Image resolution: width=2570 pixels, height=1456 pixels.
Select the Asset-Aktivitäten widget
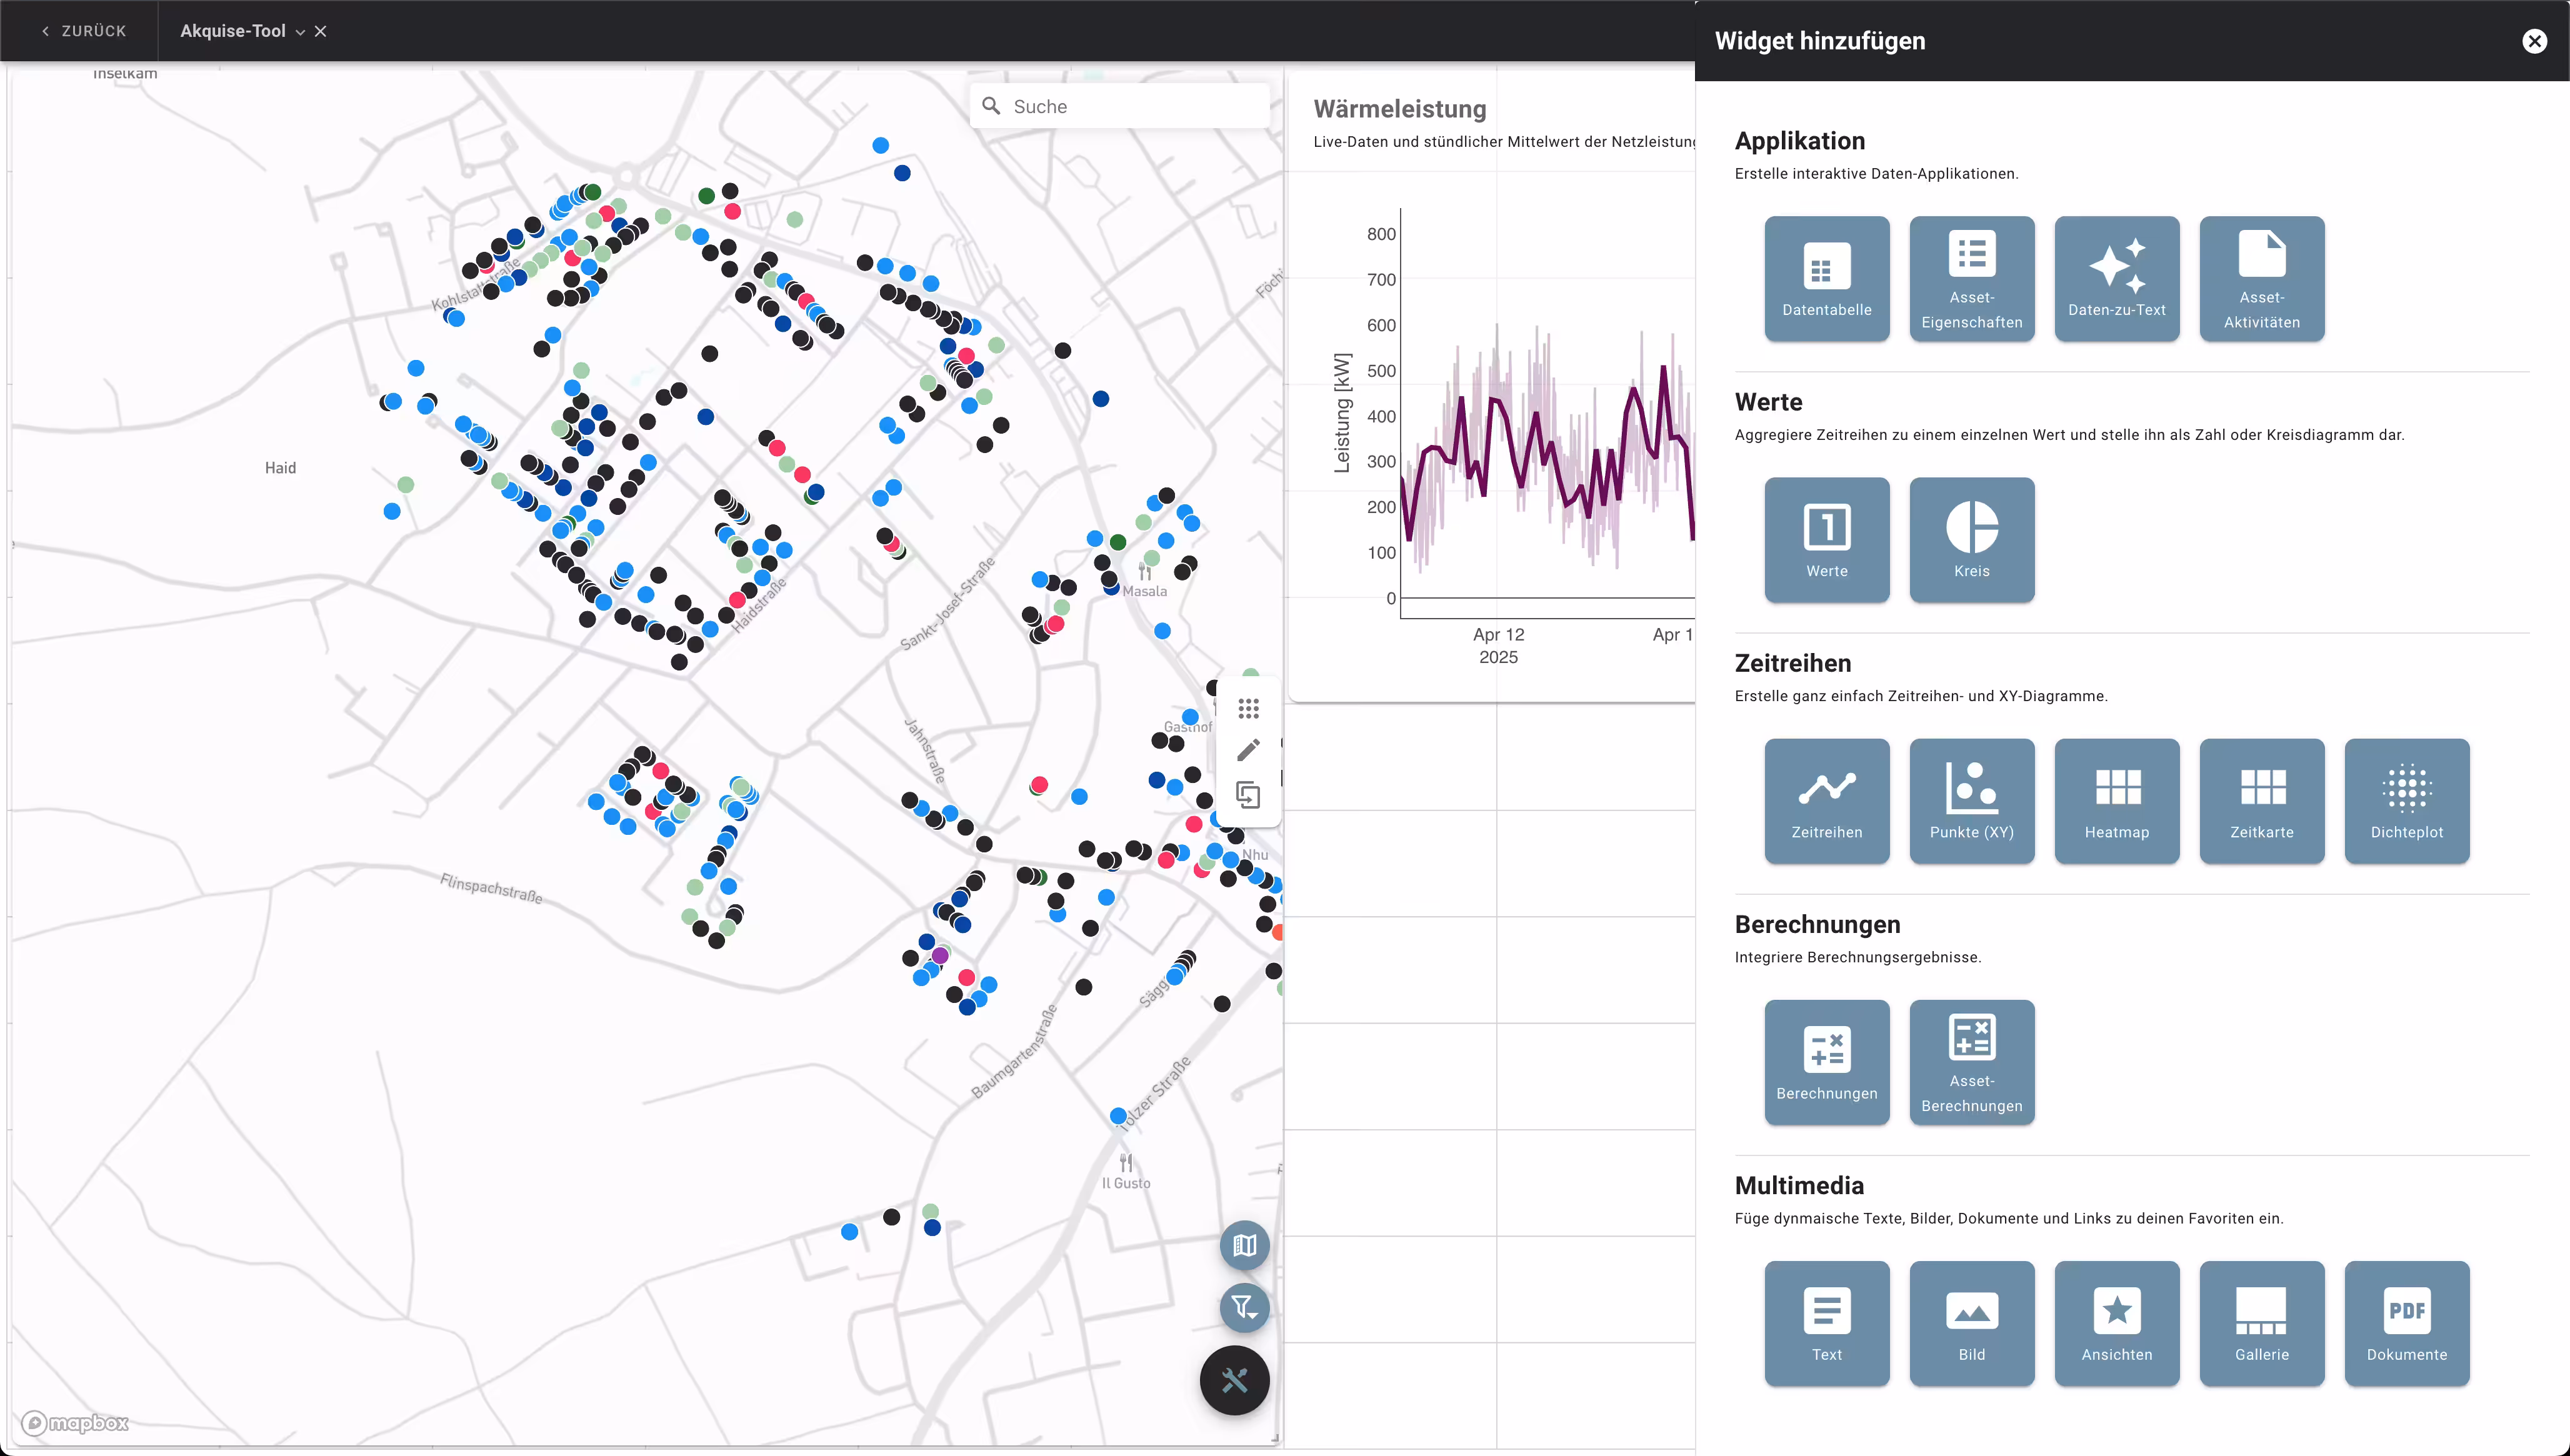pos(2261,279)
